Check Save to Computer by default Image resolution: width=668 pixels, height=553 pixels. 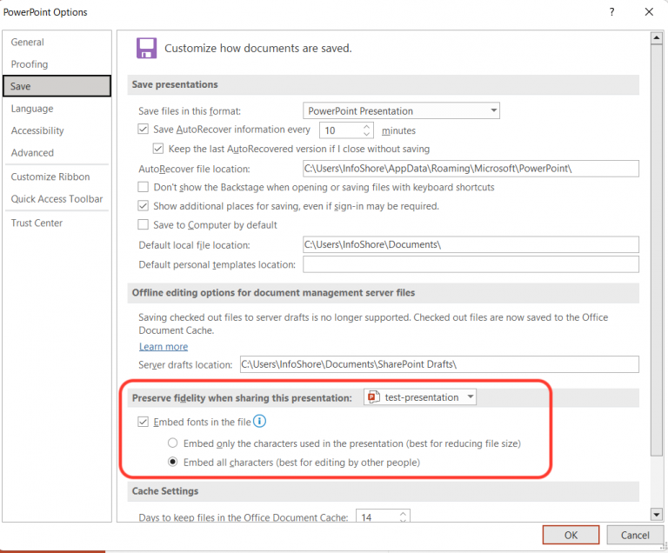[144, 224]
